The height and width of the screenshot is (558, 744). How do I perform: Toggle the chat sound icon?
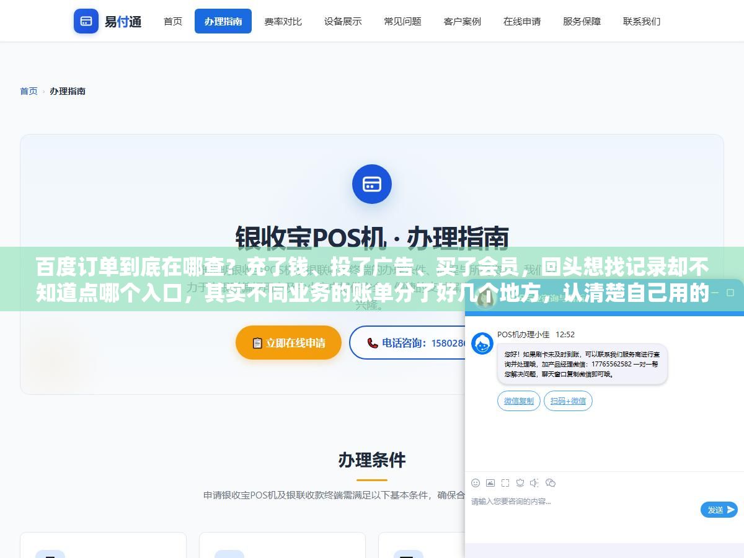(535, 482)
